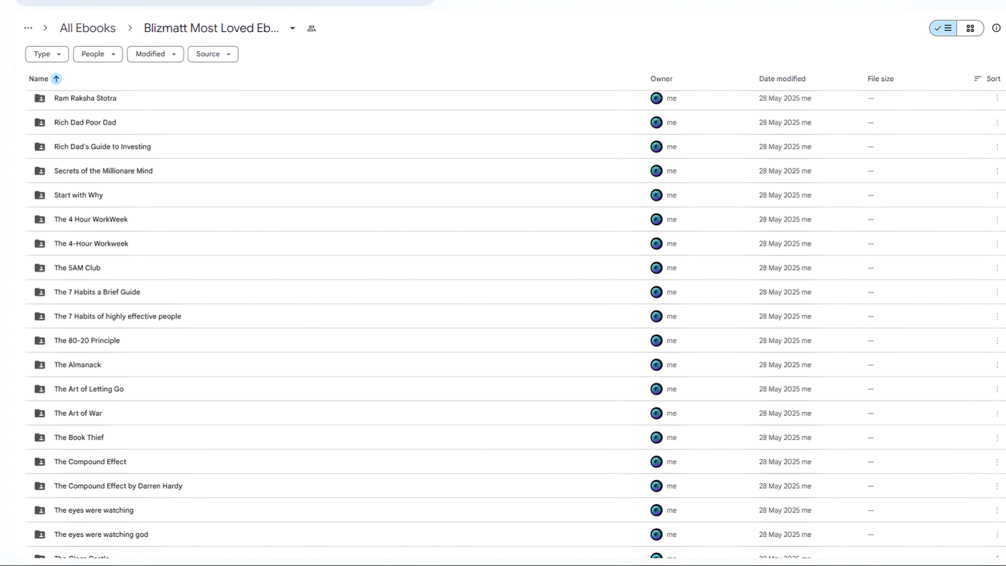Select the folder name The 4-Hour Workweek
Screen dimensions: 1006x566
coord(91,243)
